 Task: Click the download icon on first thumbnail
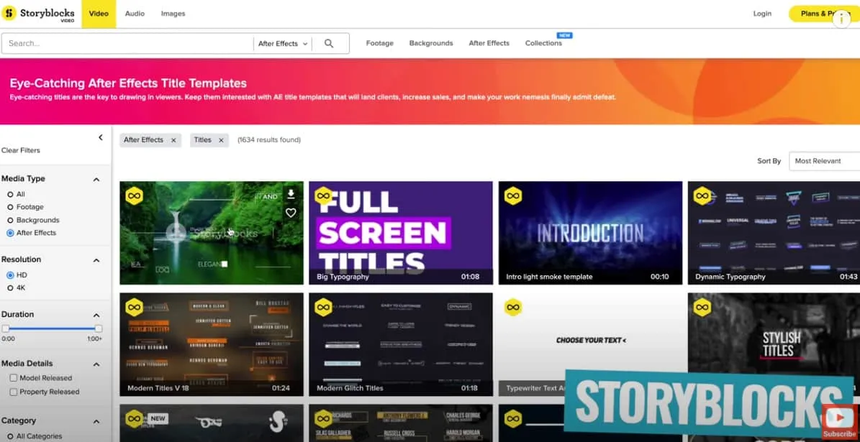pos(291,194)
